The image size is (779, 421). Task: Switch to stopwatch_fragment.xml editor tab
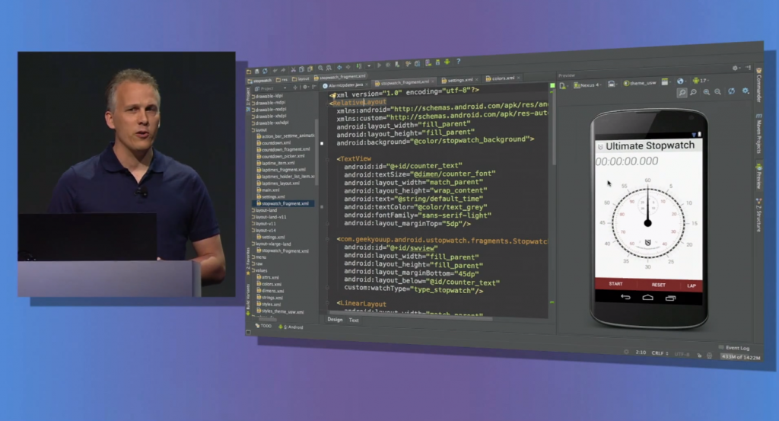pyautogui.click(x=404, y=82)
